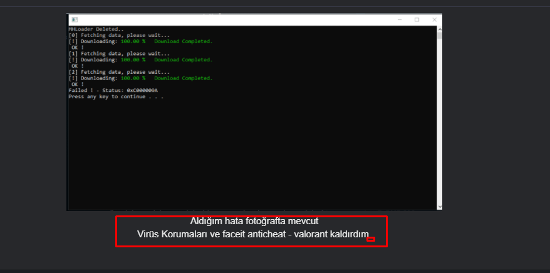Image resolution: width=550 pixels, height=273 pixels.
Task: Click '[0] Fetching data, please wait...' line
Action: tap(119, 36)
